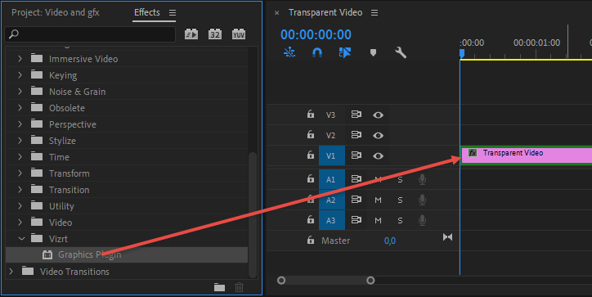The height and width of the screenshot is (297, 592).
Task: Enable voice-over record on A1
Action: [x=422, y=179]
